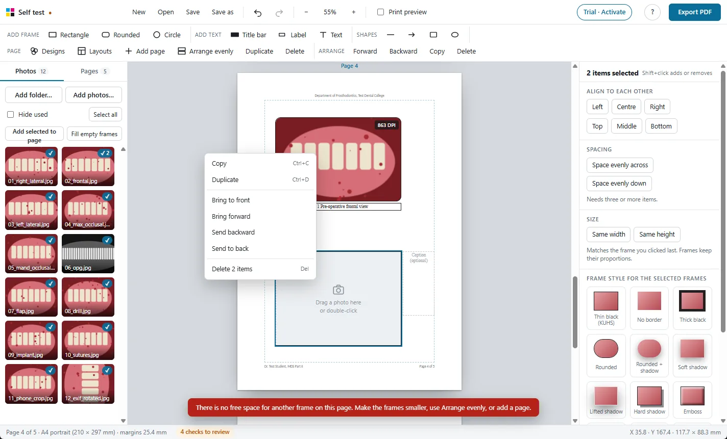Switch to the Pages tab
The width and height of the screenshot is (727, 439).
(x=95, y=71)
